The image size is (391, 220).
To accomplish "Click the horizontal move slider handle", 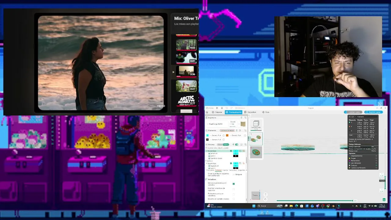I will click(x=353, y=201).
